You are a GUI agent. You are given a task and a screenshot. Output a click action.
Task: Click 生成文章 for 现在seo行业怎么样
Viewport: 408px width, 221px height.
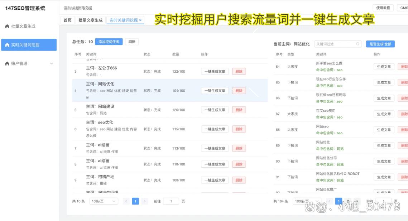point(384,82)
